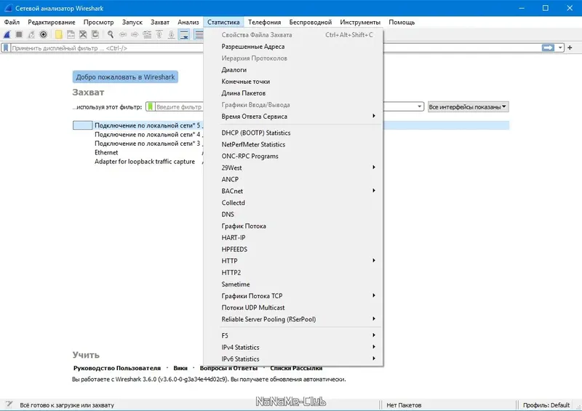Select 'NetPerfMeter Statistics' entry

pos(293,144)
